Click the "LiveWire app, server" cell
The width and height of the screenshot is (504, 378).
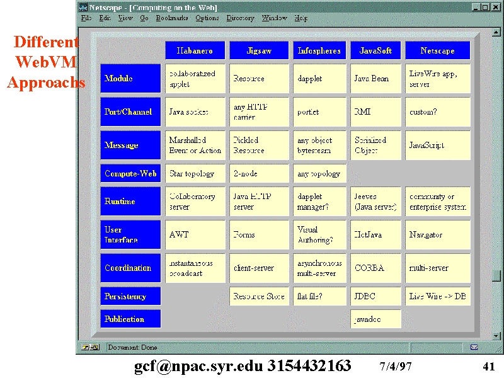click(x=438, y=78)
